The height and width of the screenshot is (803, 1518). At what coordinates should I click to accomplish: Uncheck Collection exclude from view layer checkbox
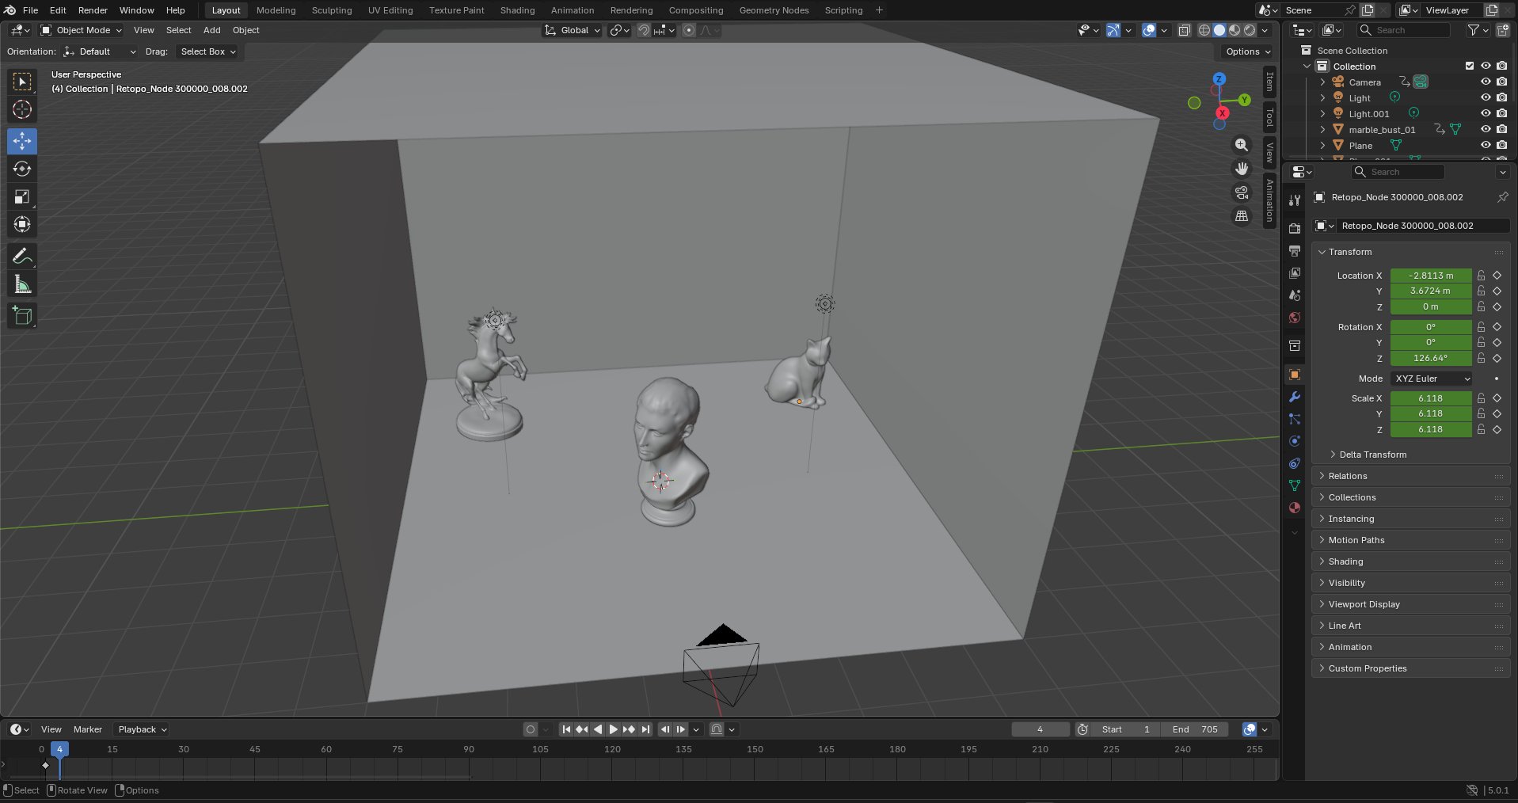click(x=1470, y=66)
